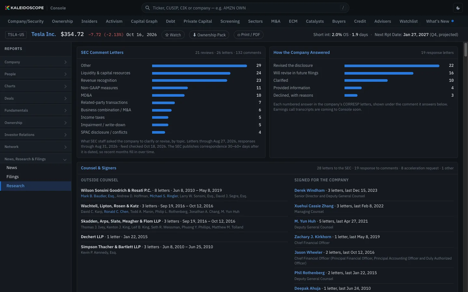Screen dimensions: 468x292
Task: Open the M&A menu
Action: click(x=276, y=21)
